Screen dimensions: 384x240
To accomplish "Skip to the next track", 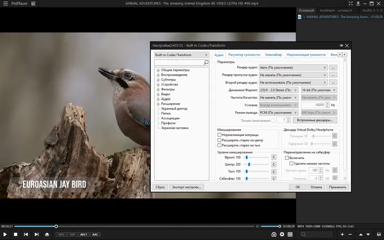I will (36, 234).
